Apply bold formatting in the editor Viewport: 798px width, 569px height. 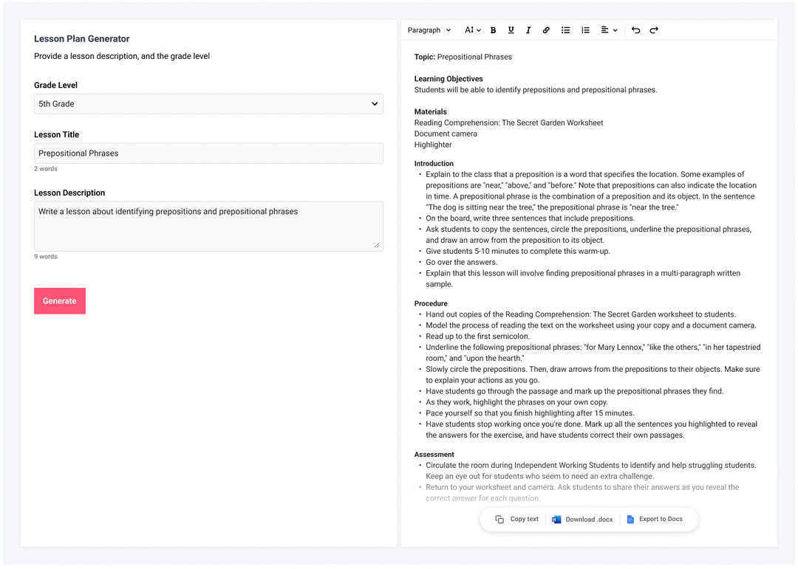pyautogui.click(x=493, y=30)
